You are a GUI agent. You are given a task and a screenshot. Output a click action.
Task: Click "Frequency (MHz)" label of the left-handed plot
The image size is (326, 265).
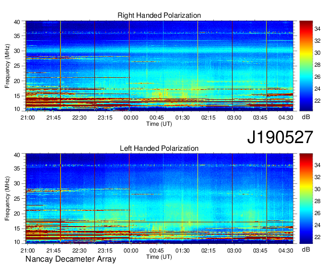pos(7,199)
